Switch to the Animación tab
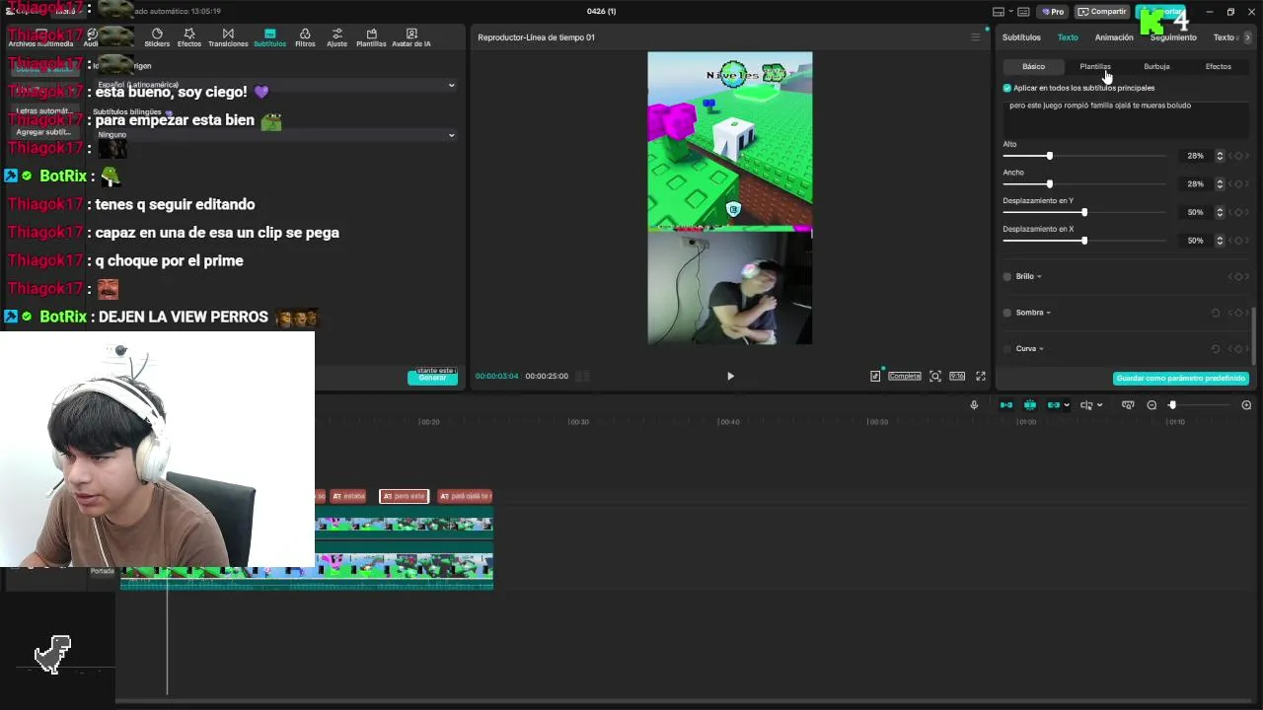The height and width of the screenshot is (710, 1263). [1114, 37]
